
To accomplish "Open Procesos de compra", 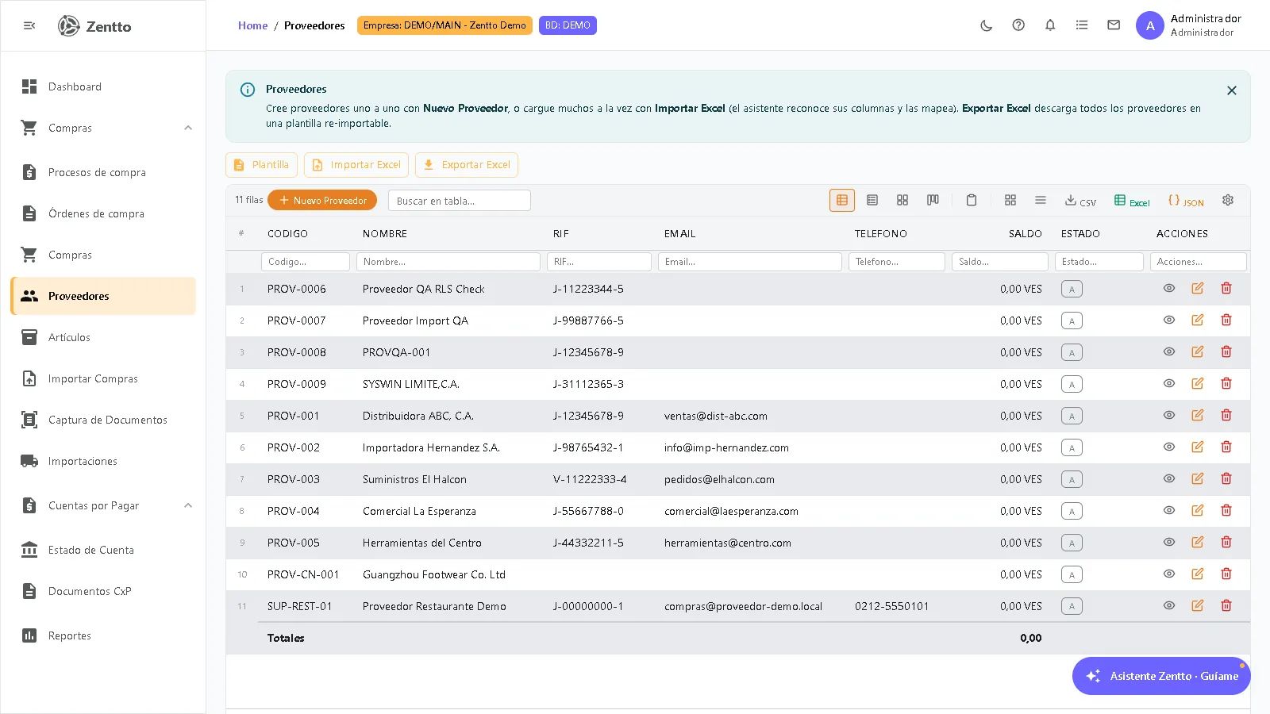I will [x=103, y=172].
